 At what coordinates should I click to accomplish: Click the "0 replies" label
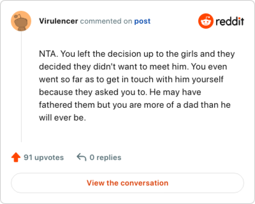click(x=105, y=158)
